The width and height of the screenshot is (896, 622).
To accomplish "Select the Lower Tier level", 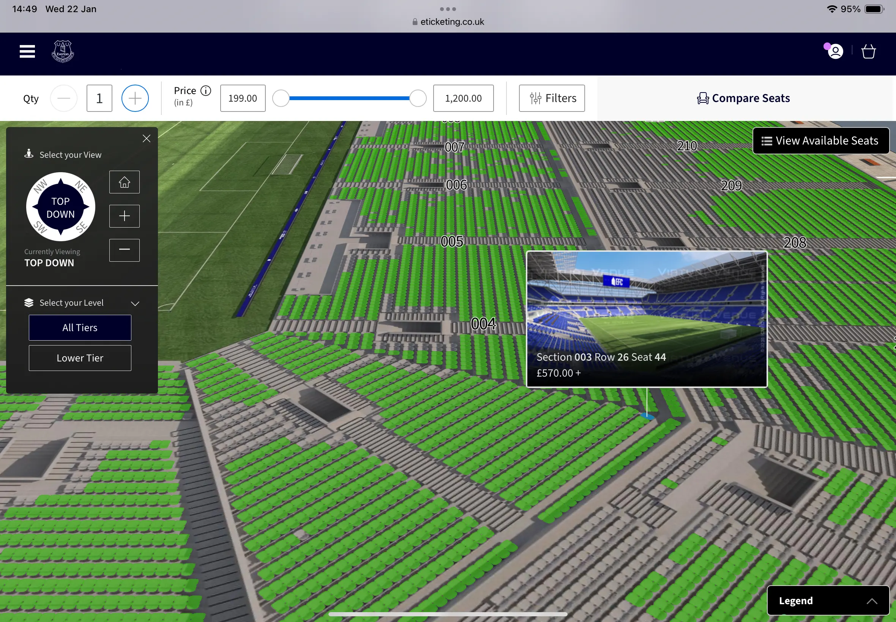I will [80, 358].
